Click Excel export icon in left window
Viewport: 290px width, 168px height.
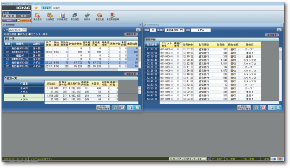(x=115, y=108)
